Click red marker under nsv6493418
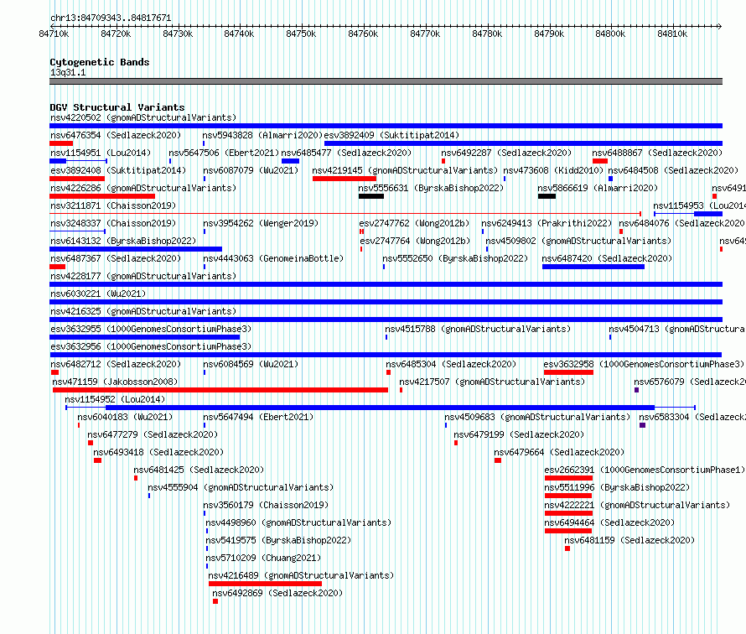The height and width of the screenshot is (634, 746). pos(97,460)
